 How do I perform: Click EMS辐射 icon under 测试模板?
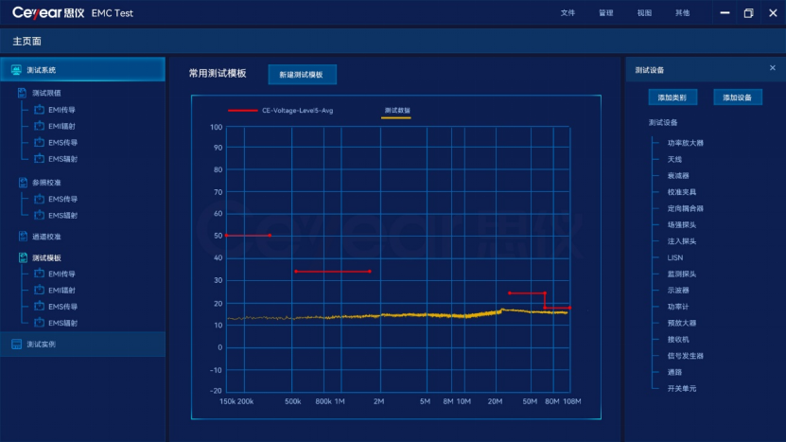click(40, 323)
